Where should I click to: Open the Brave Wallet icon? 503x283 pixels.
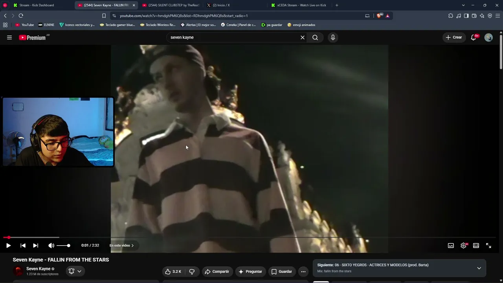[474, 16]
